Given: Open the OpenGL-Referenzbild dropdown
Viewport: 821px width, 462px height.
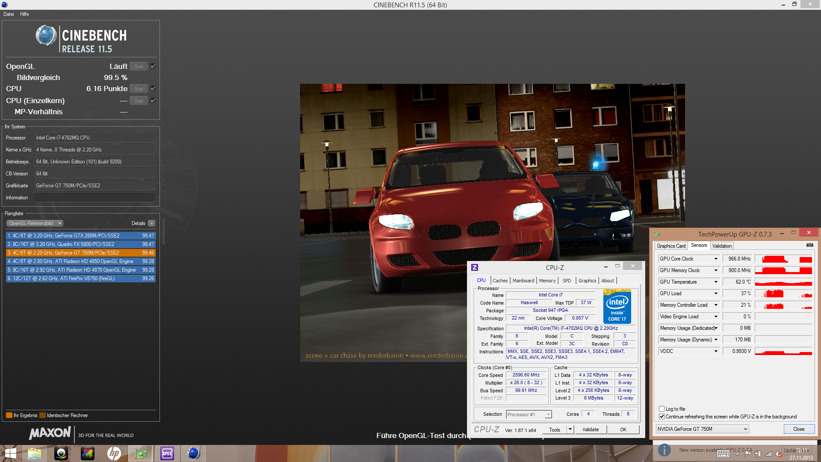Looking at the screenshot, I should 35,223.
